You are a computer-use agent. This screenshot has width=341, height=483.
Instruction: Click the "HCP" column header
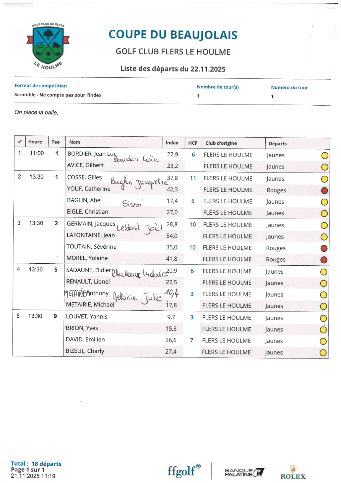click(193, 143)
